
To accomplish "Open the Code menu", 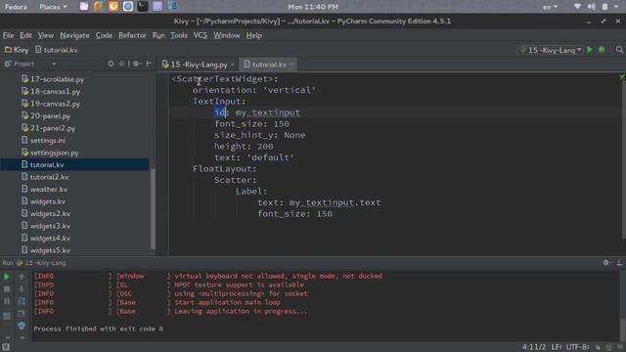I will (x=104, y=35).
